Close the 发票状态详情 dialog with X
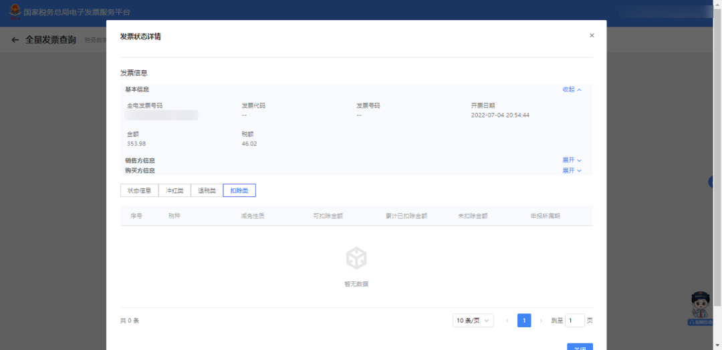Viewport: 722px width, 350px height. 592,35
